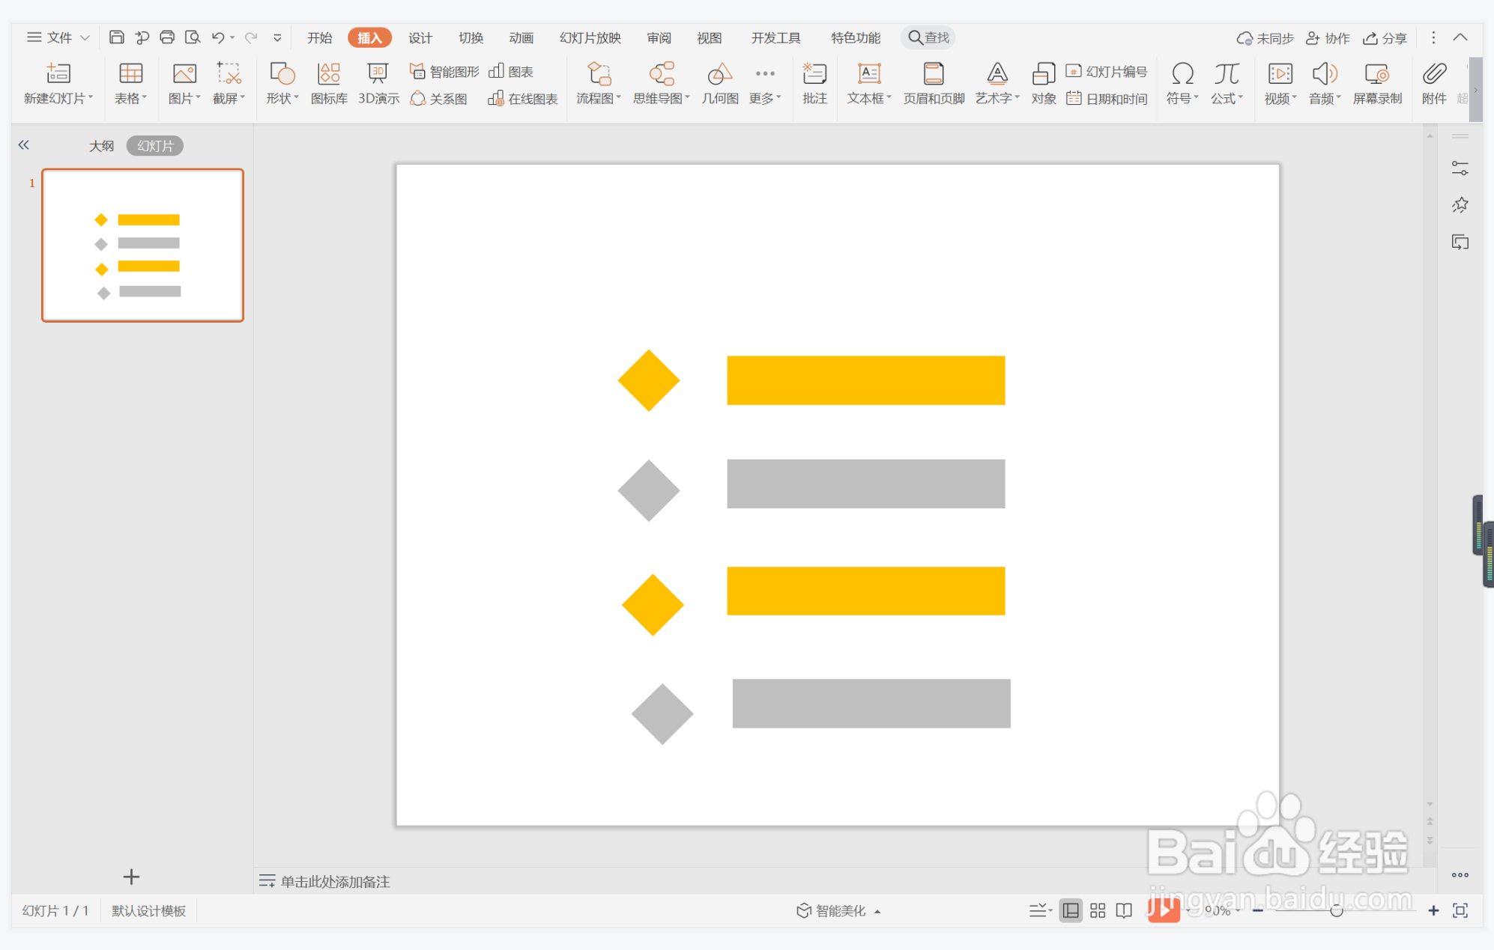1494x950 pixels.
Task: Switch to the 开始 tab
Action: point(320,37)
